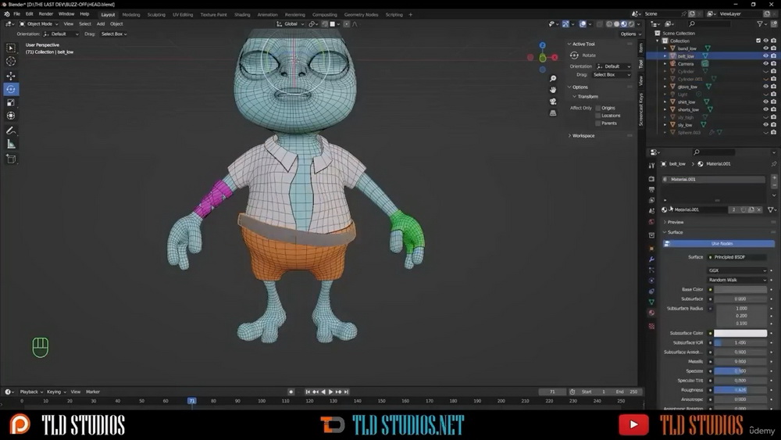This screenshot has height=440, width=781.
Task: Open the Global transform orientation dropdown
Action: click(x=290, y=23)
